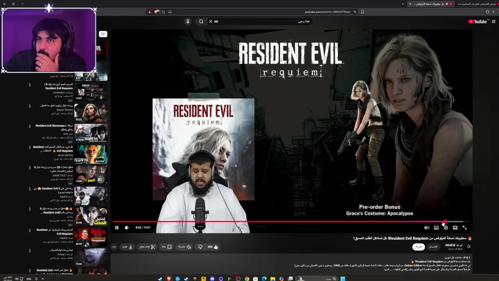Screen dimensions: 499x281
Task: Download the video with download button
Action: click(127, 247)
